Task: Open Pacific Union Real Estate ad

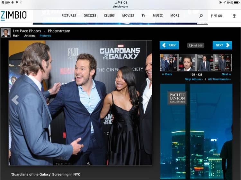Action: tap(196, 132)
